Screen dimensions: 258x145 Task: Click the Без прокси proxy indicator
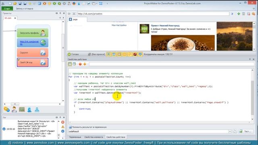tap(96, 54)
